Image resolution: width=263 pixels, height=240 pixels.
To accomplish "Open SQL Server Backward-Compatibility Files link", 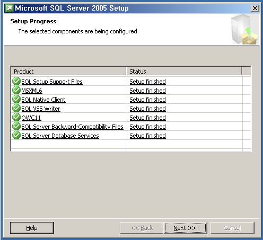I will click(x=72, y=127).
